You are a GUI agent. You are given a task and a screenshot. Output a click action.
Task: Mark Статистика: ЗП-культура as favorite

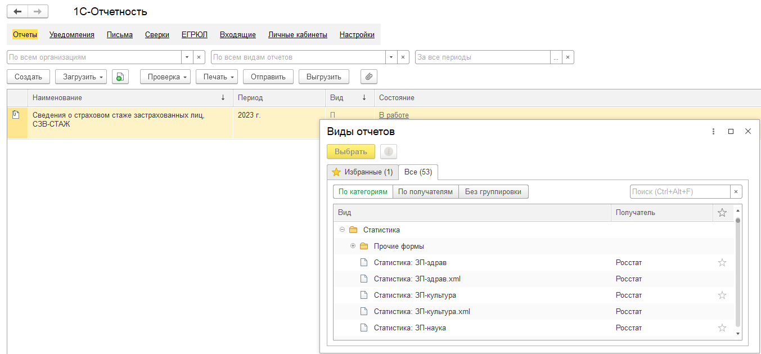point(722,295)
